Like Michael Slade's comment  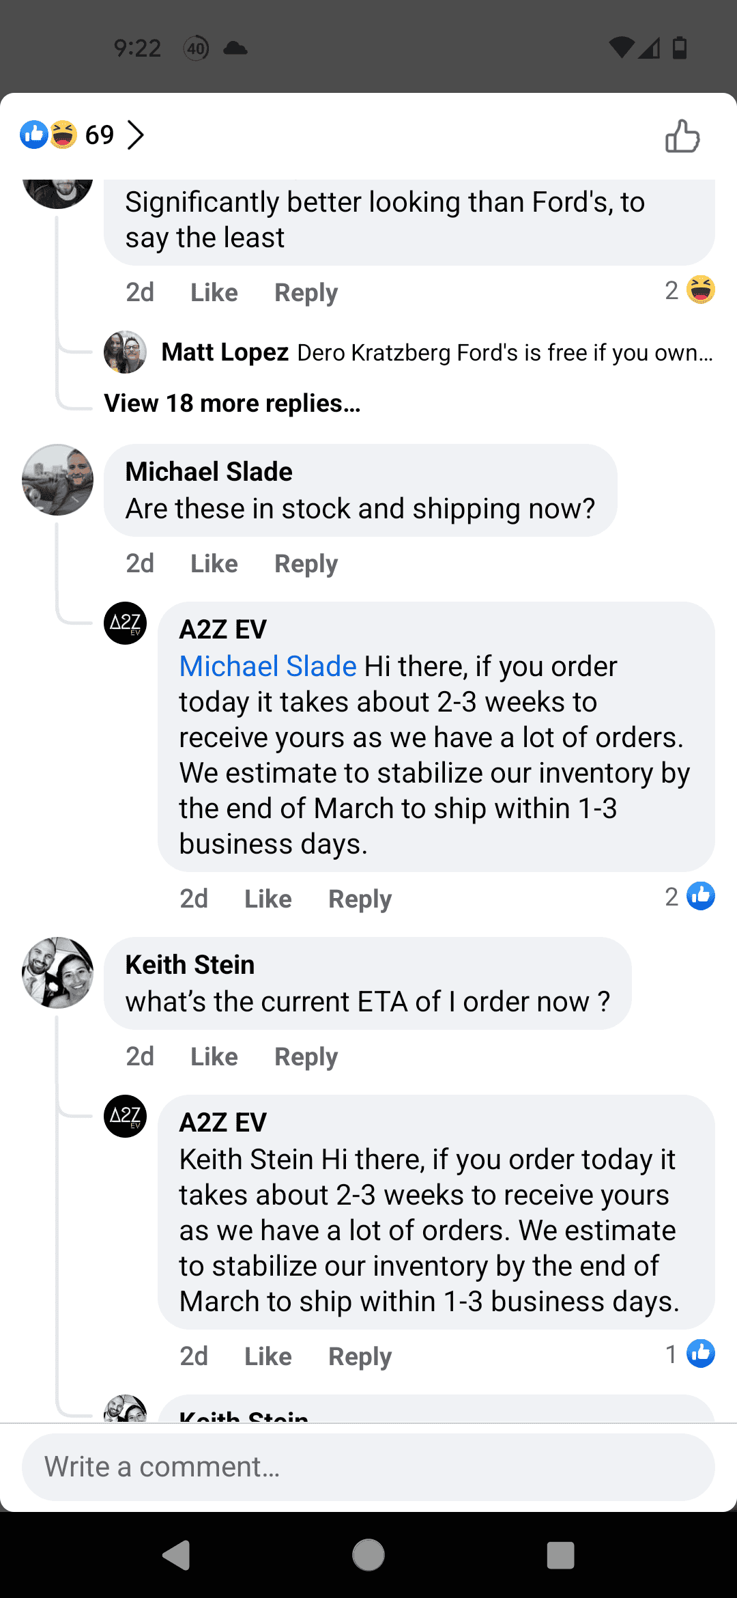213,563
